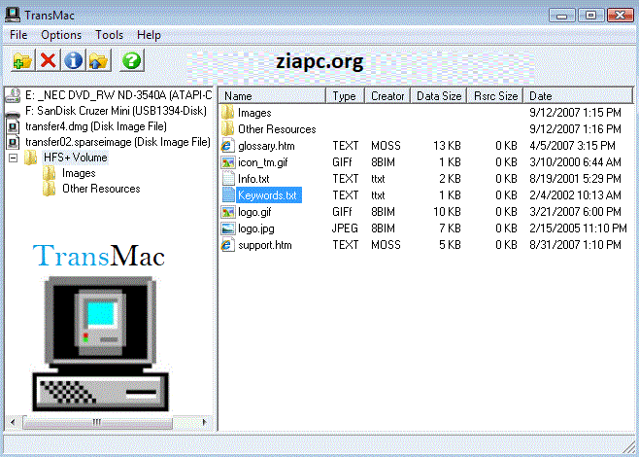639x457 pixels.
Task: Open help via green question mark icon
Action: pos(132,60)
